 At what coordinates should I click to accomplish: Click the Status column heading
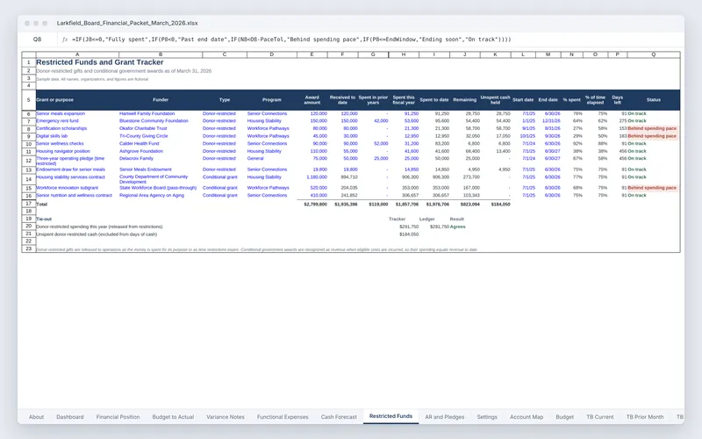pos(653,100)
